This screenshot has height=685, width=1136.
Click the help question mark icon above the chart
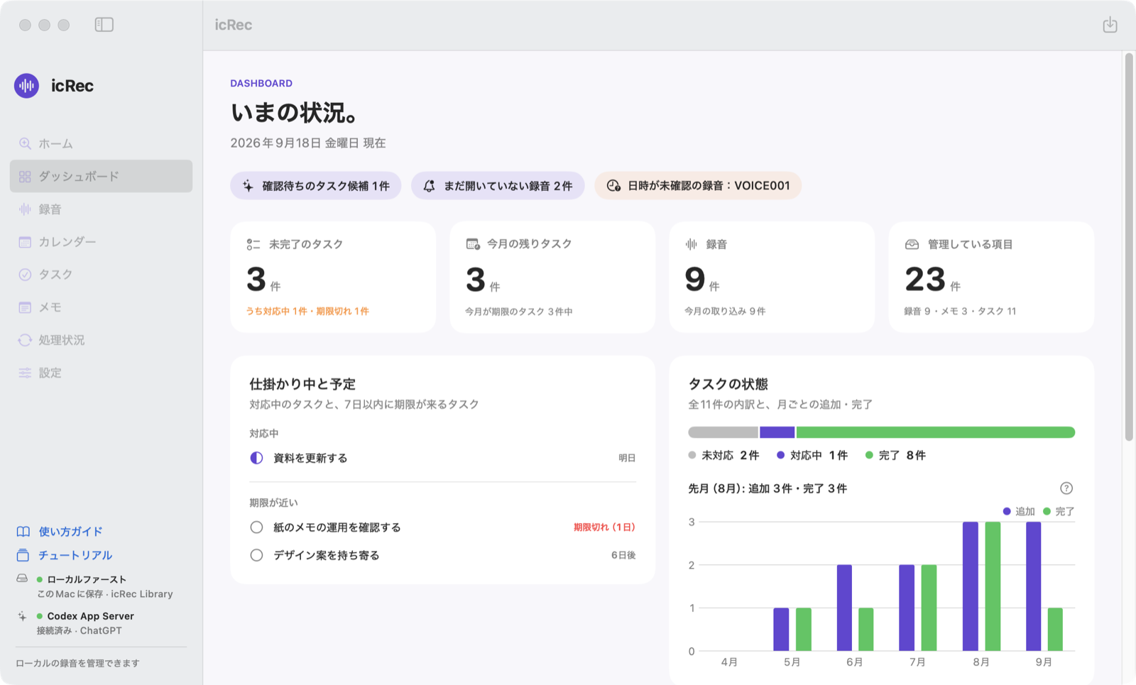tap(1066, 488)
